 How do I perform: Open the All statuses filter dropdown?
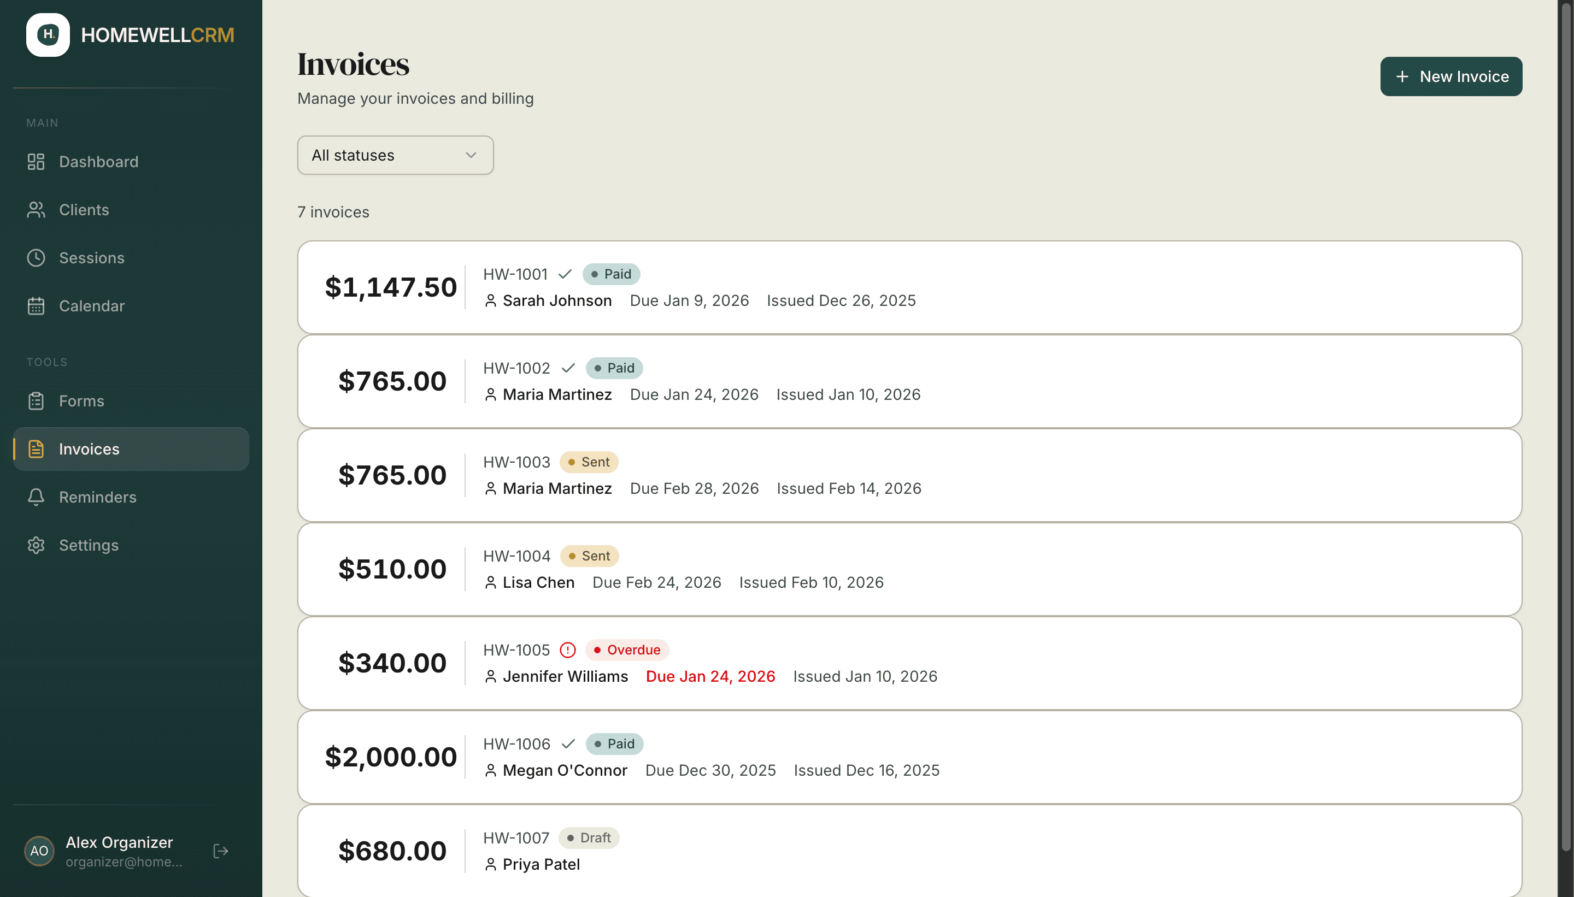(395, 155)
